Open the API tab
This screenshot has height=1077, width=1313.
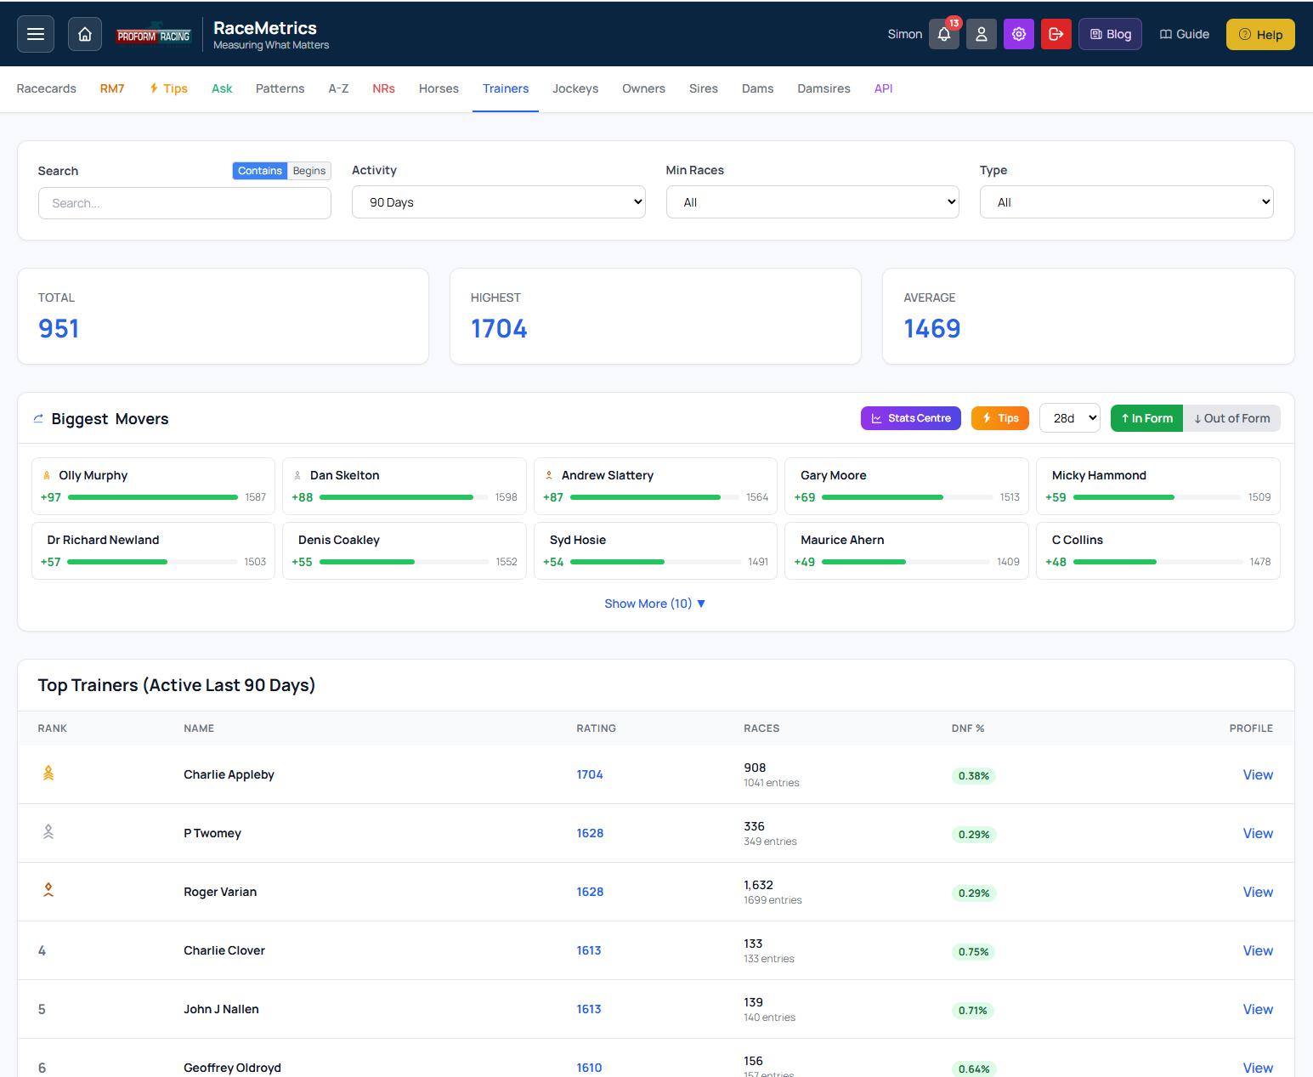[x=883, y=88]
